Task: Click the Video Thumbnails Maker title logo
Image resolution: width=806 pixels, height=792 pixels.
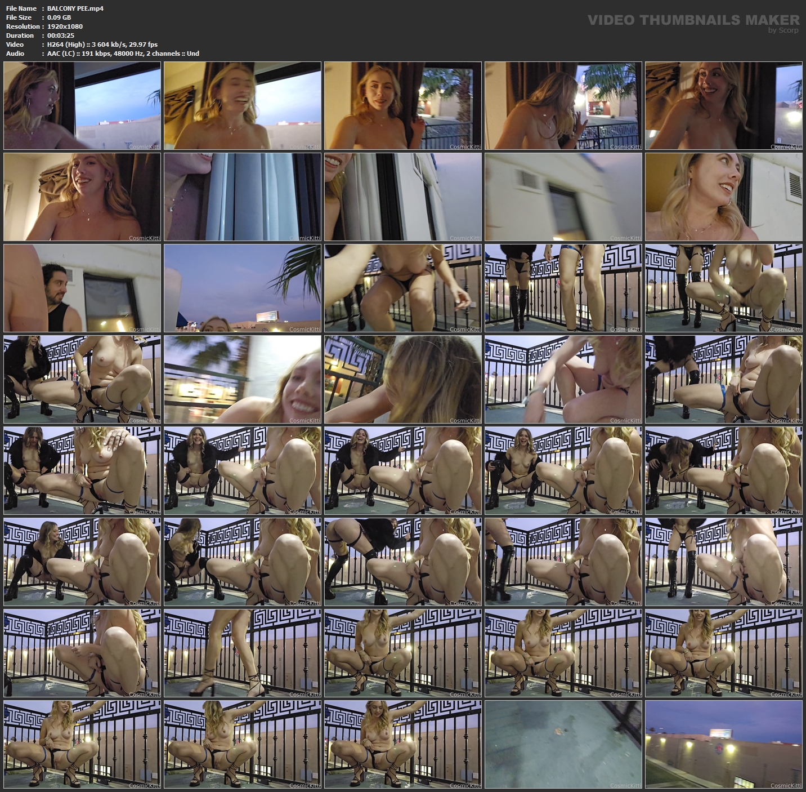Action: [693, 20]
